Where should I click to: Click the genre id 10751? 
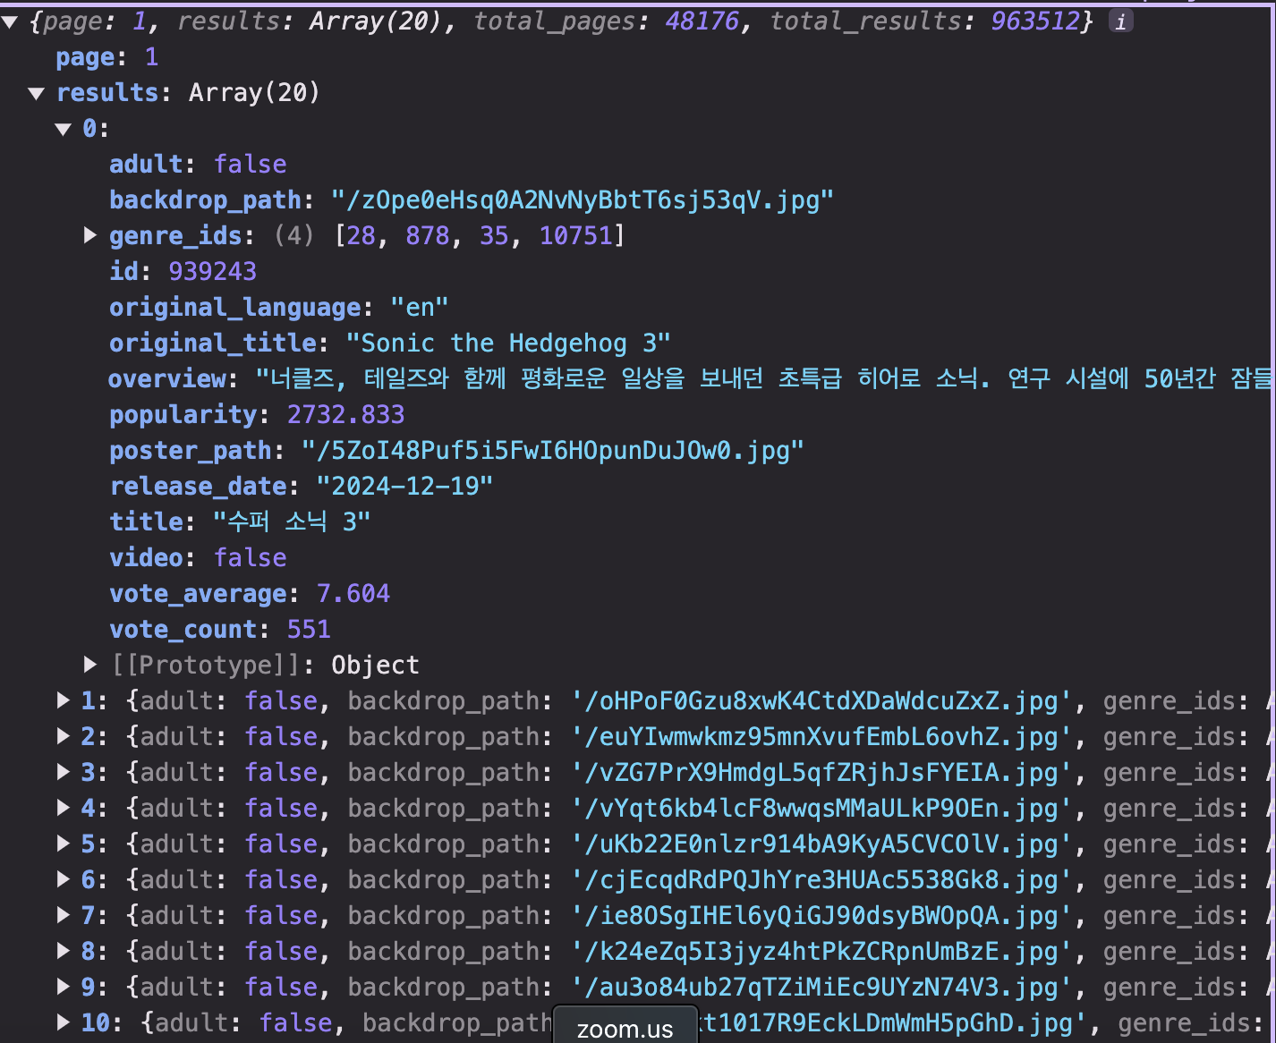(x=576, y=236)
